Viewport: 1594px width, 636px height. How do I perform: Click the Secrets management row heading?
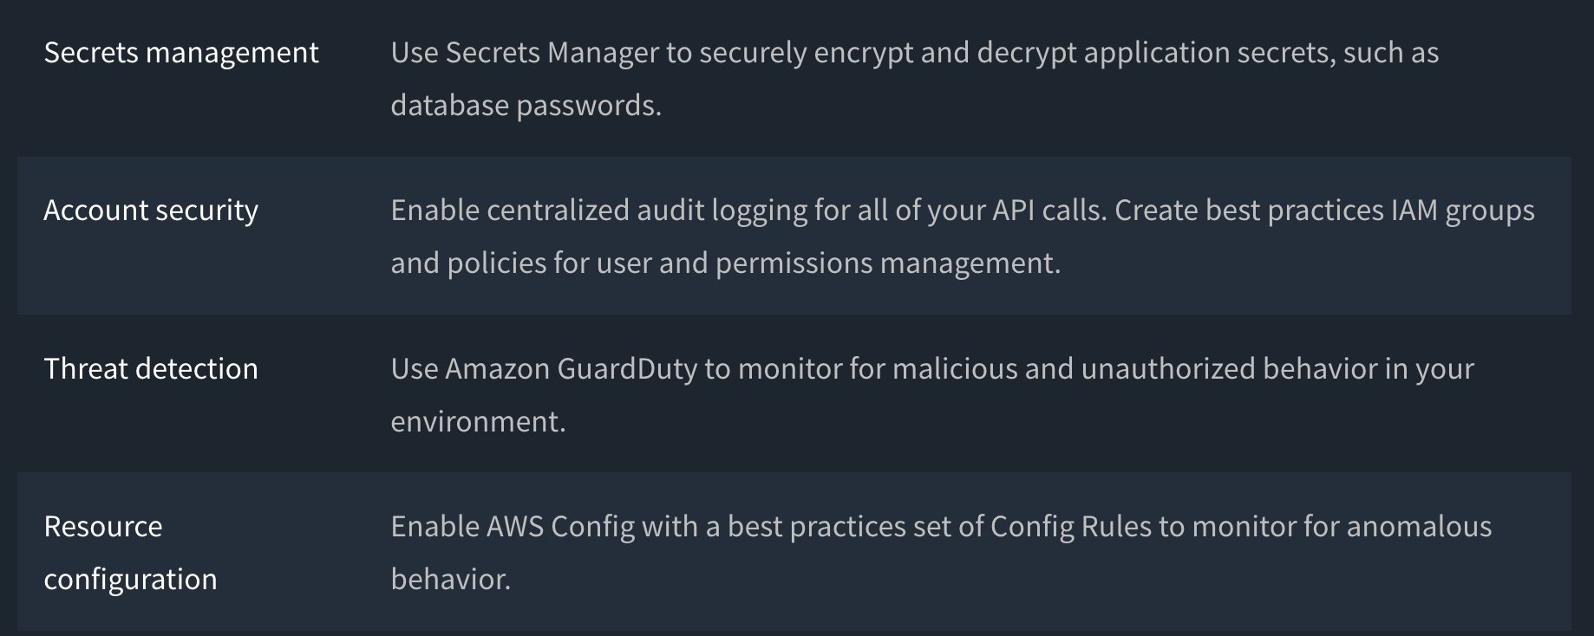pos(181,53)
